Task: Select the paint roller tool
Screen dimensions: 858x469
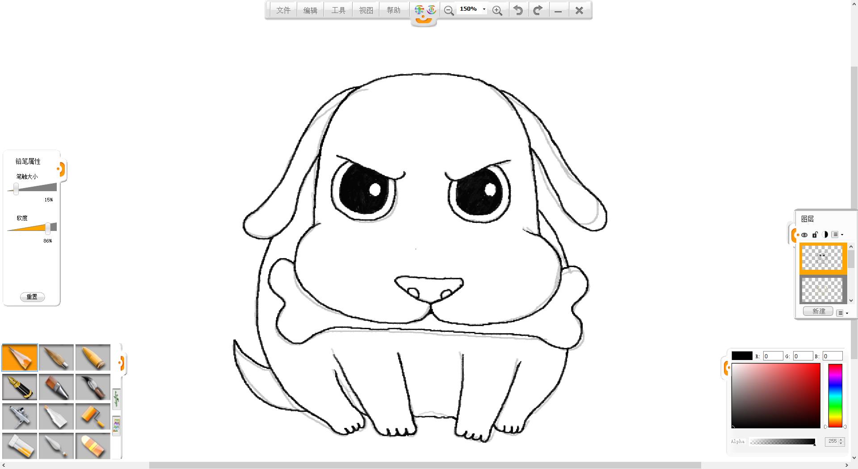Action: (93, 416)
